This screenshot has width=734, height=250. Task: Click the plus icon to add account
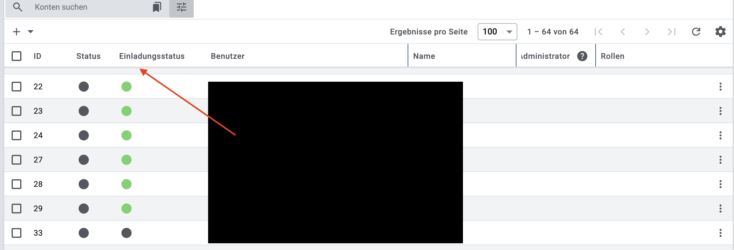[17, 32]
